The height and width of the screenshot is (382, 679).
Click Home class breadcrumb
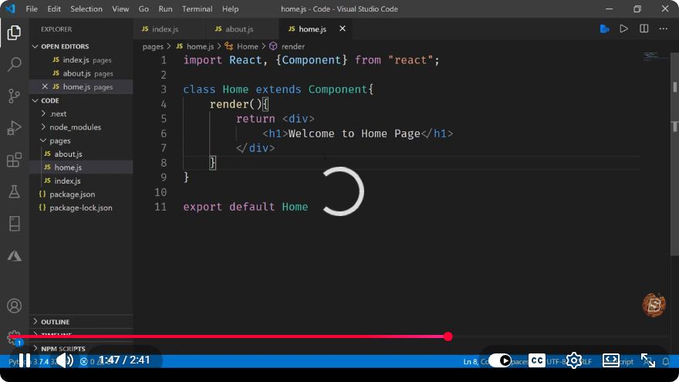(242, 46)
